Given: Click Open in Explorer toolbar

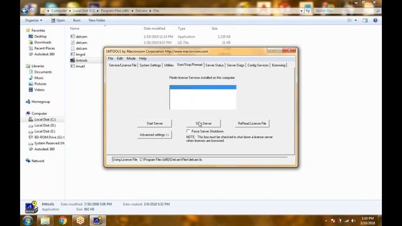Looking at the screenshot, I should click(58, 20).
